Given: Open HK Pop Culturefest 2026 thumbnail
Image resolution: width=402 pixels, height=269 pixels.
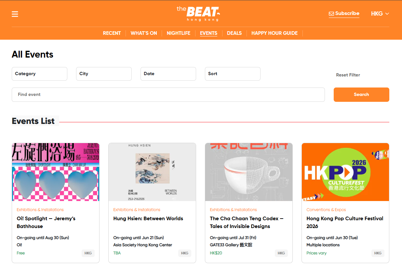Looking at the screenshot, I should pos(345,172).
